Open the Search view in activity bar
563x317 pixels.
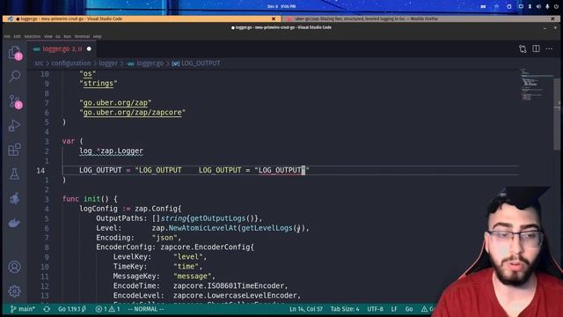tap(14, 77)
